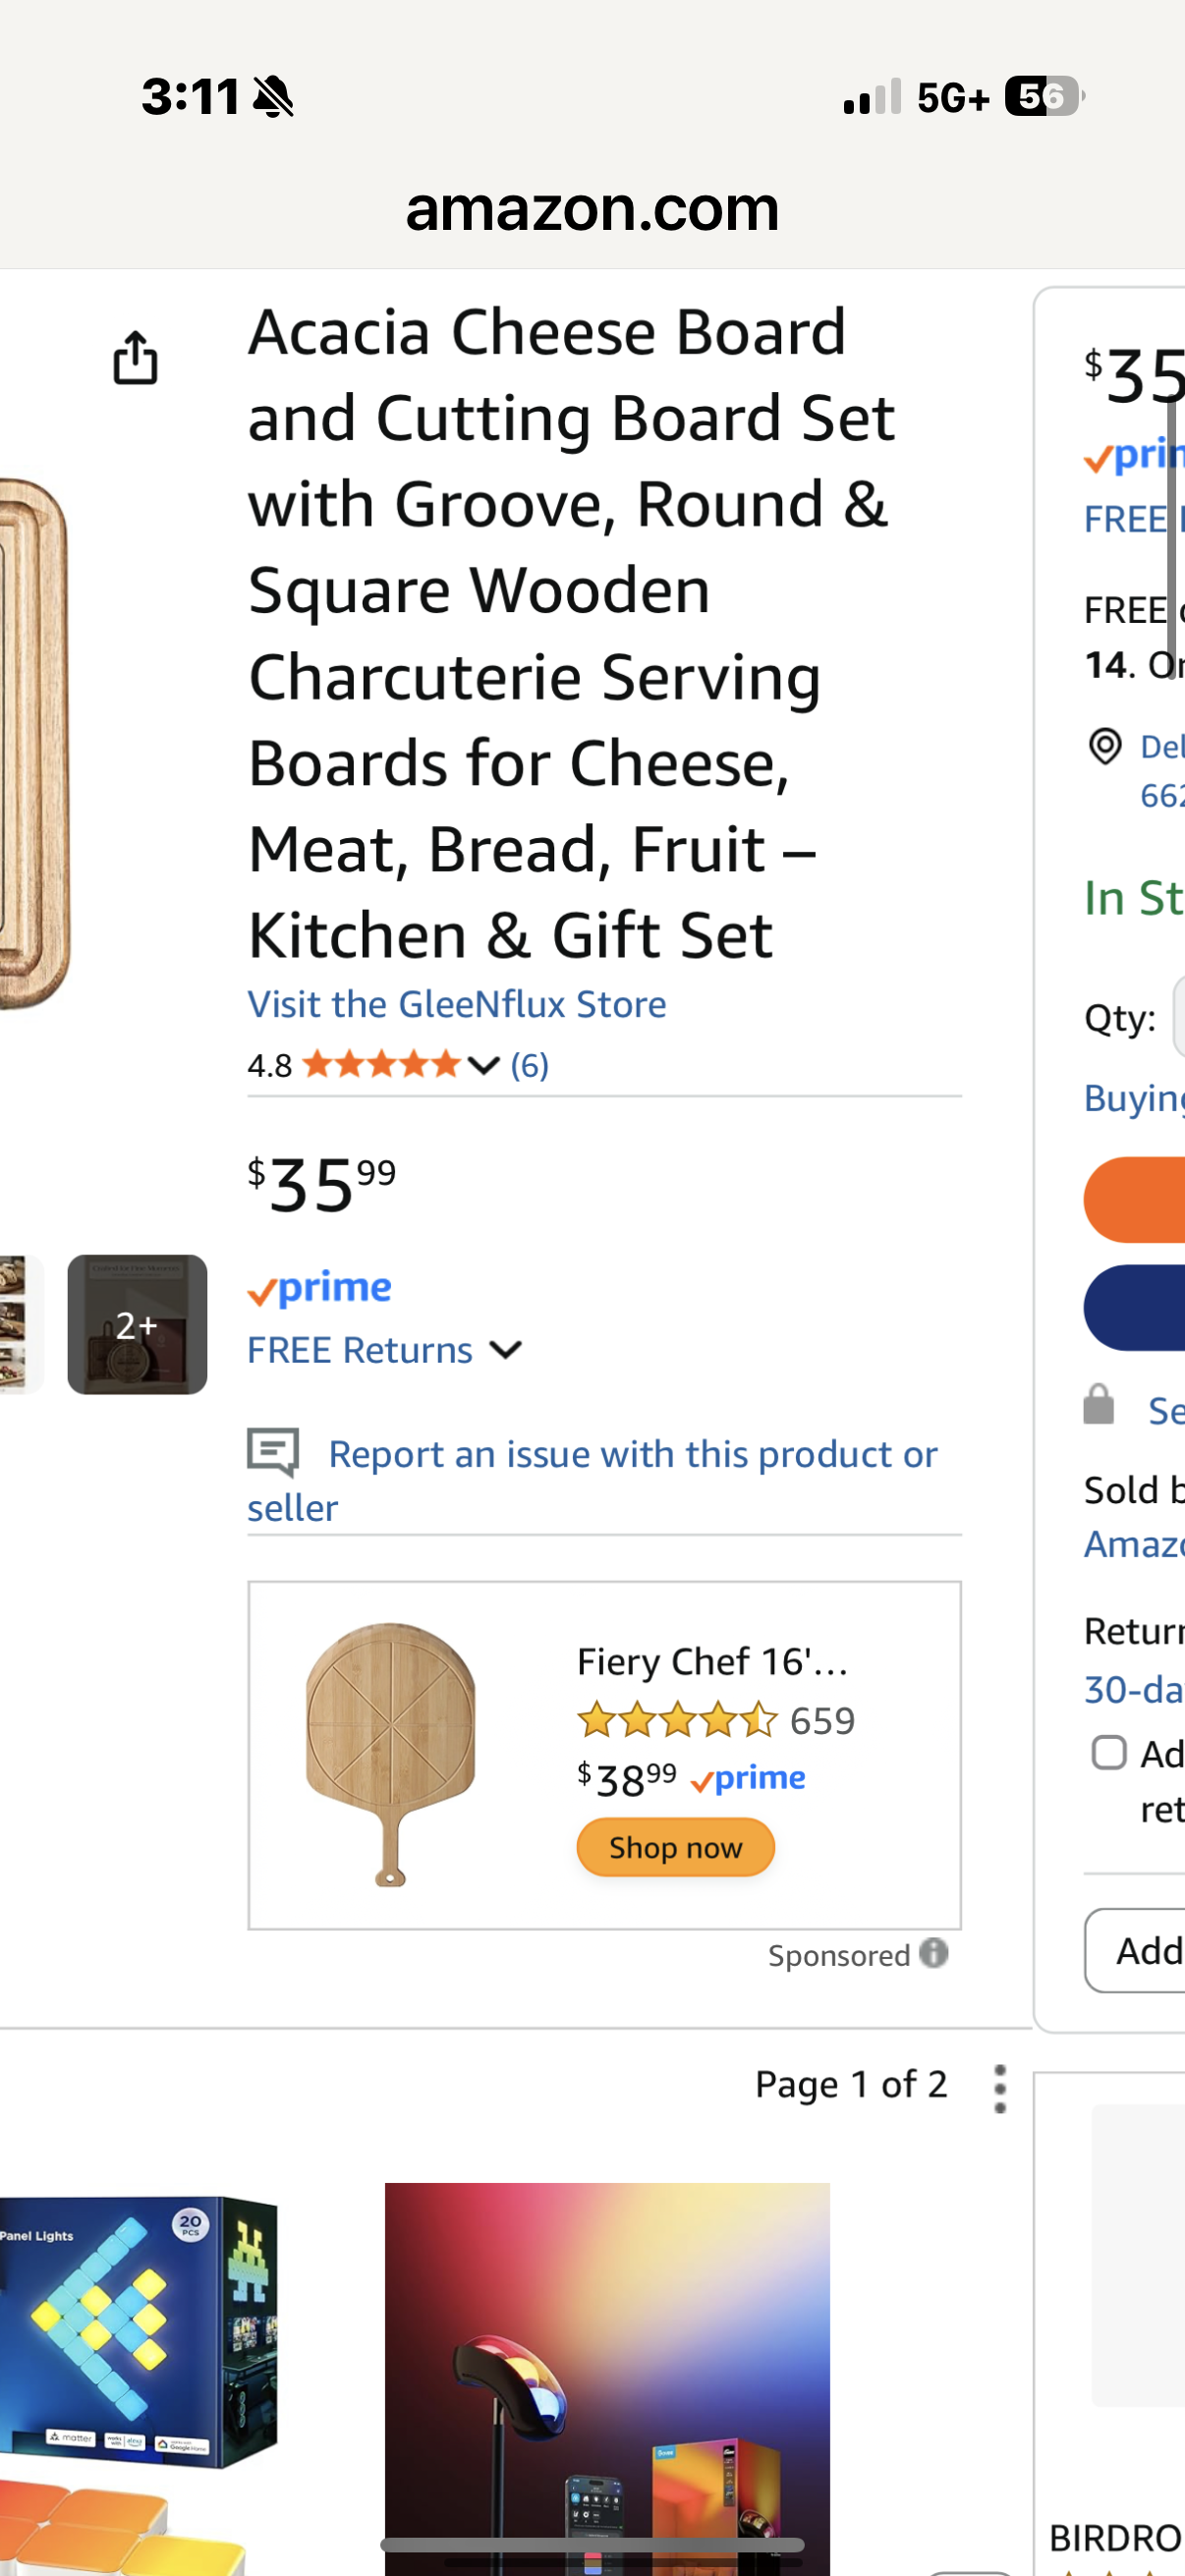
Task: Tap the delivery location pin icon
Action: pos(1104,746)
